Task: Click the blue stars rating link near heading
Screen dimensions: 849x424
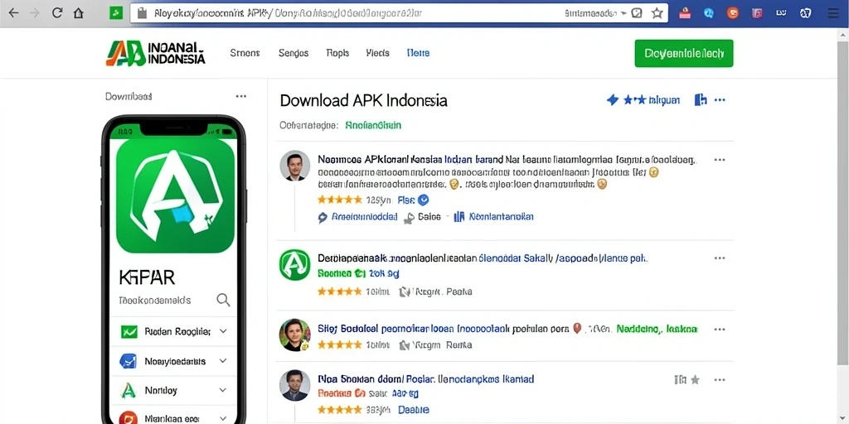Action: [x=652, y=100]
